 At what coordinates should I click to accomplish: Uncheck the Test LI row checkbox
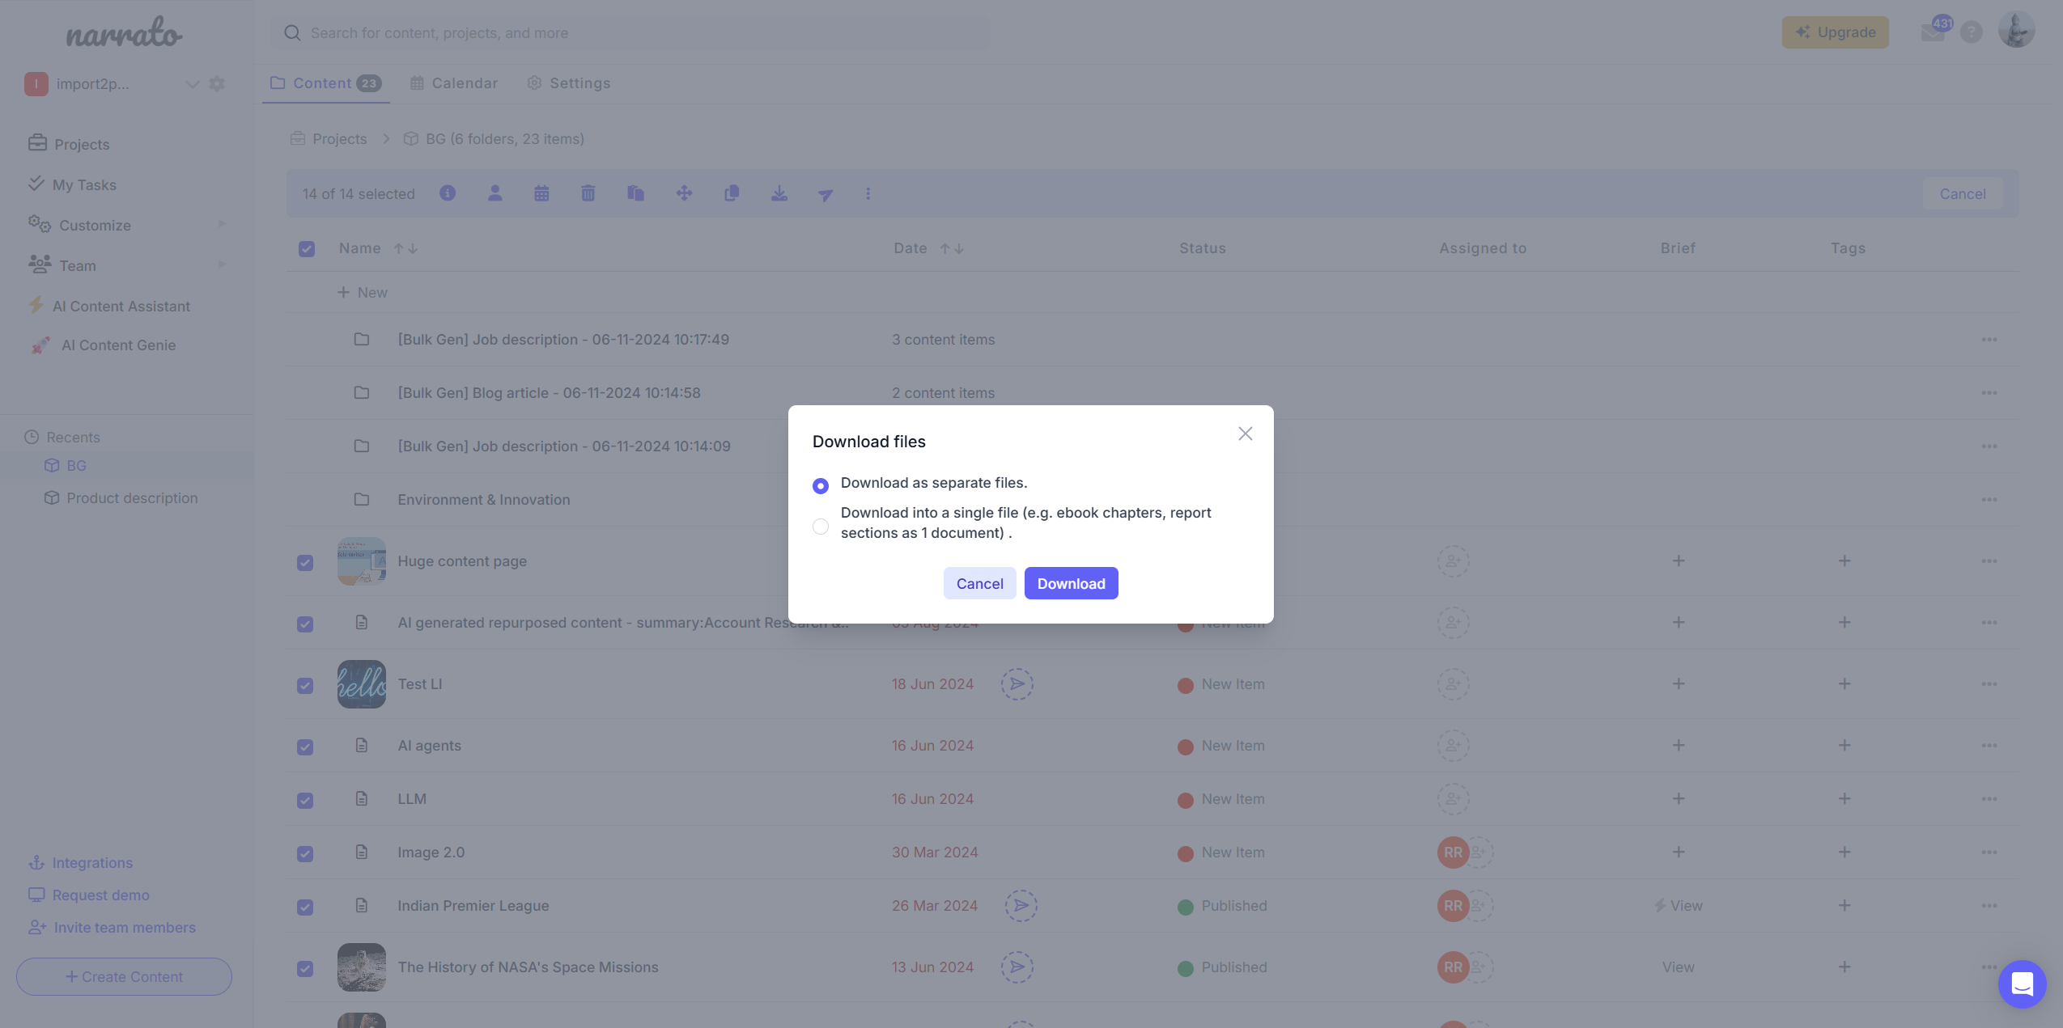[305, 685]
